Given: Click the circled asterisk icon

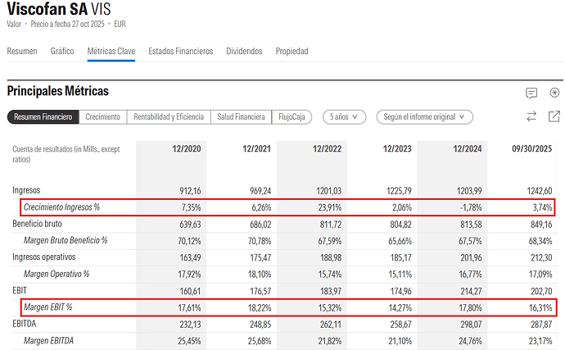Looking at the screenshot, I should (554, 93).
